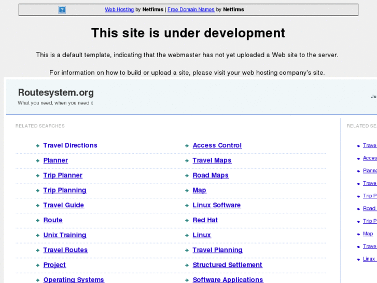
Task: Open the Travel Planning search link
Action: (x=218, y=250)
